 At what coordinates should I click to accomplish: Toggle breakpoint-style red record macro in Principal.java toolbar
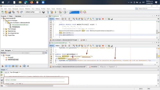pyautogui.click(x=103, y=19)
